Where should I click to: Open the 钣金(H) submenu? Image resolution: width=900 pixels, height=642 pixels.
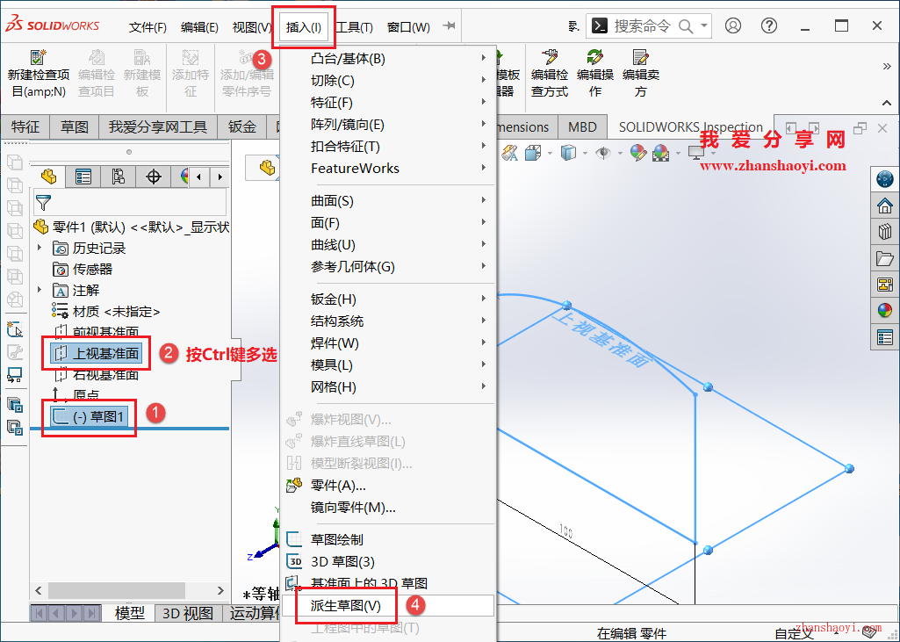tap(388, 299)
